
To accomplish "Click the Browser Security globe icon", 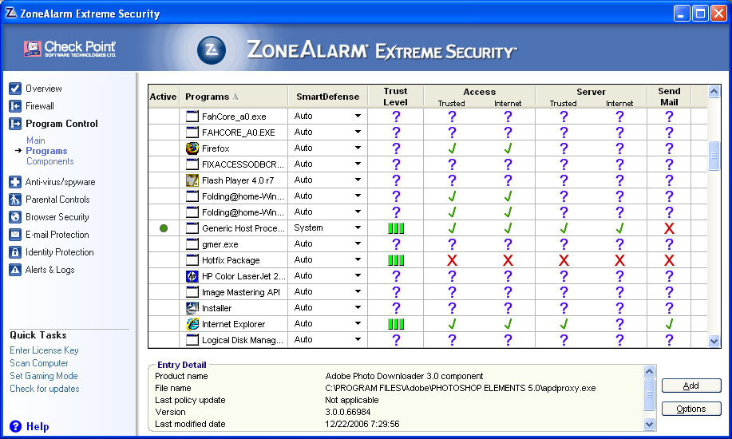I will point(15,217).
